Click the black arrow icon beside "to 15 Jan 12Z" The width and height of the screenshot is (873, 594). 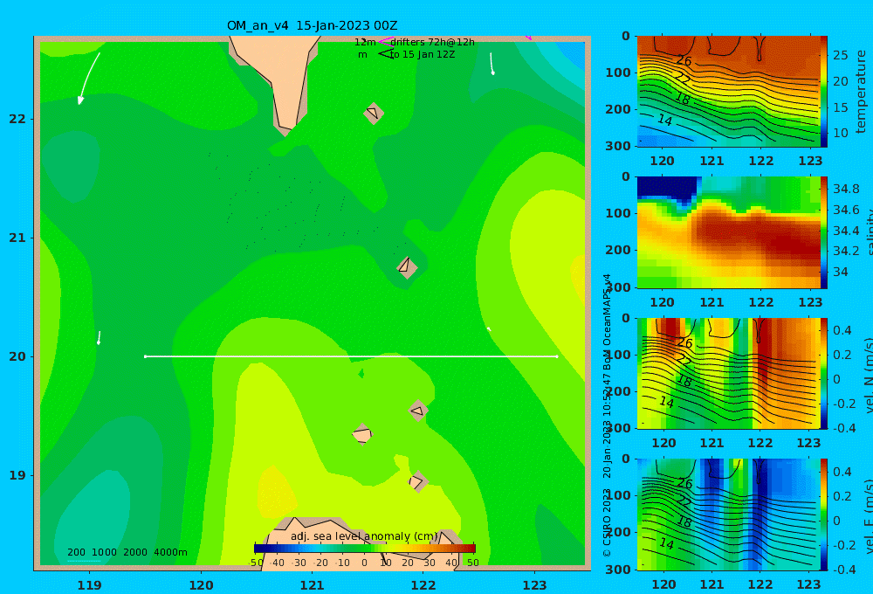point(386,54)
